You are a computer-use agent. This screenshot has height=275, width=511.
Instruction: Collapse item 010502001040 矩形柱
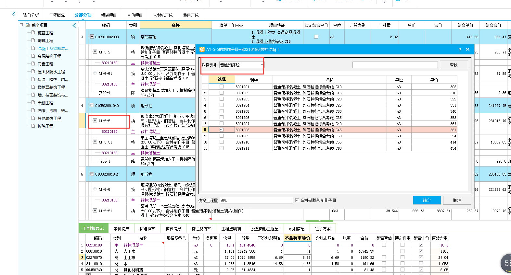point(92,105)
